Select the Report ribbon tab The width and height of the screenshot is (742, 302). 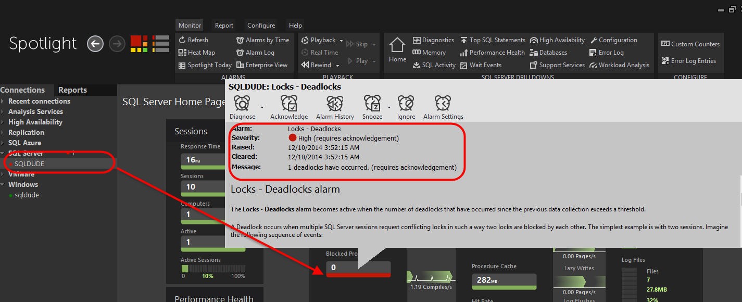224,25
